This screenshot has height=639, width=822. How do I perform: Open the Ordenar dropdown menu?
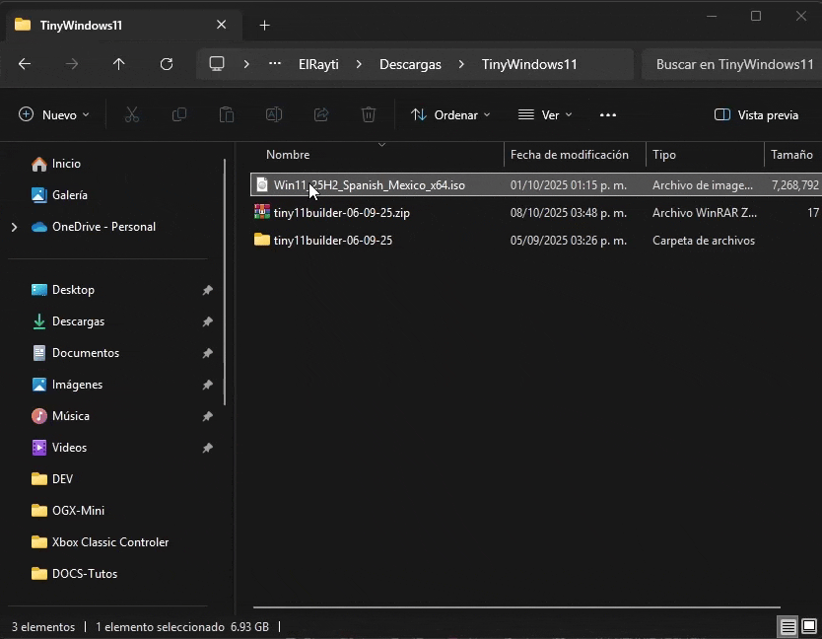point(450,115)
